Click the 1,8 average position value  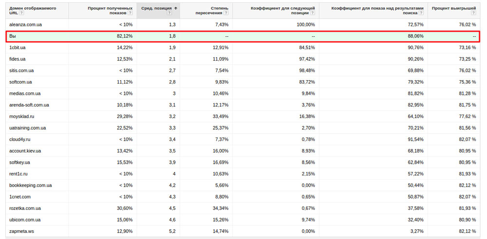click(172, 36)
